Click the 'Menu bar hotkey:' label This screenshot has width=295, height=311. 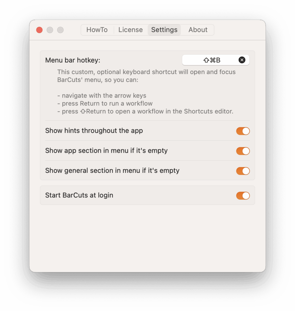click(73, 60)
